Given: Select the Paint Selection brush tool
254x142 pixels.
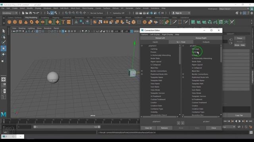Looking at the screenshot, I should point(4,43).
